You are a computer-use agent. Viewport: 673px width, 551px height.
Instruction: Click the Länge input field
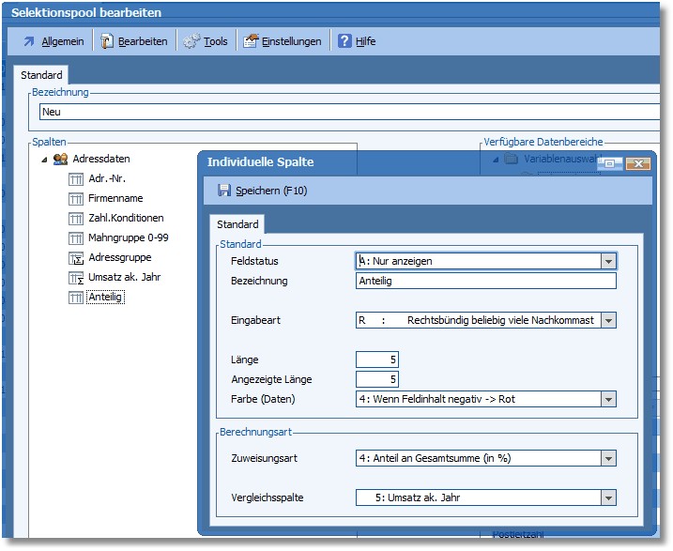coord(377,360)
